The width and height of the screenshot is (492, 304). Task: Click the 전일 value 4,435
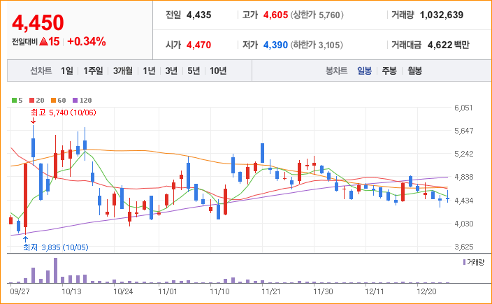pos(198,15)
